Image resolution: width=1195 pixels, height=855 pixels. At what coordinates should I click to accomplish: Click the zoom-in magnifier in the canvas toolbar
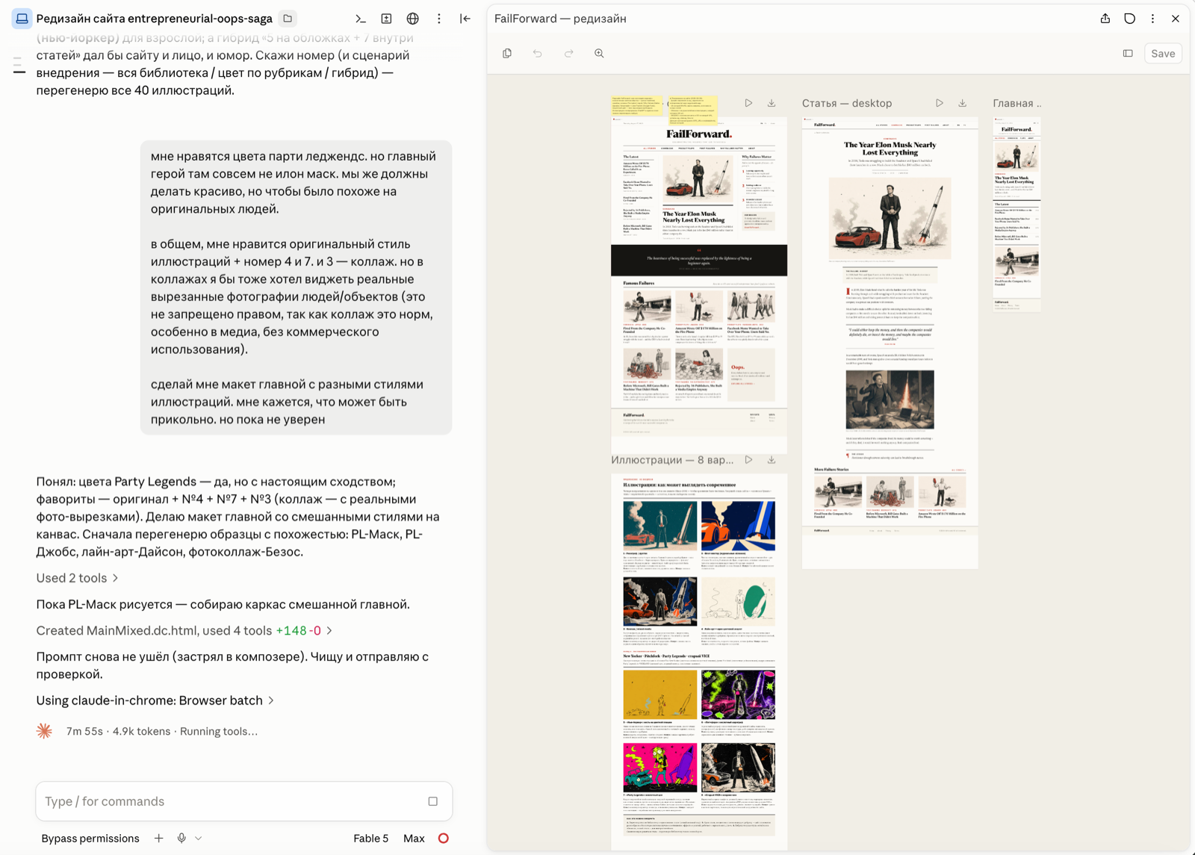[x=599, y=54]
